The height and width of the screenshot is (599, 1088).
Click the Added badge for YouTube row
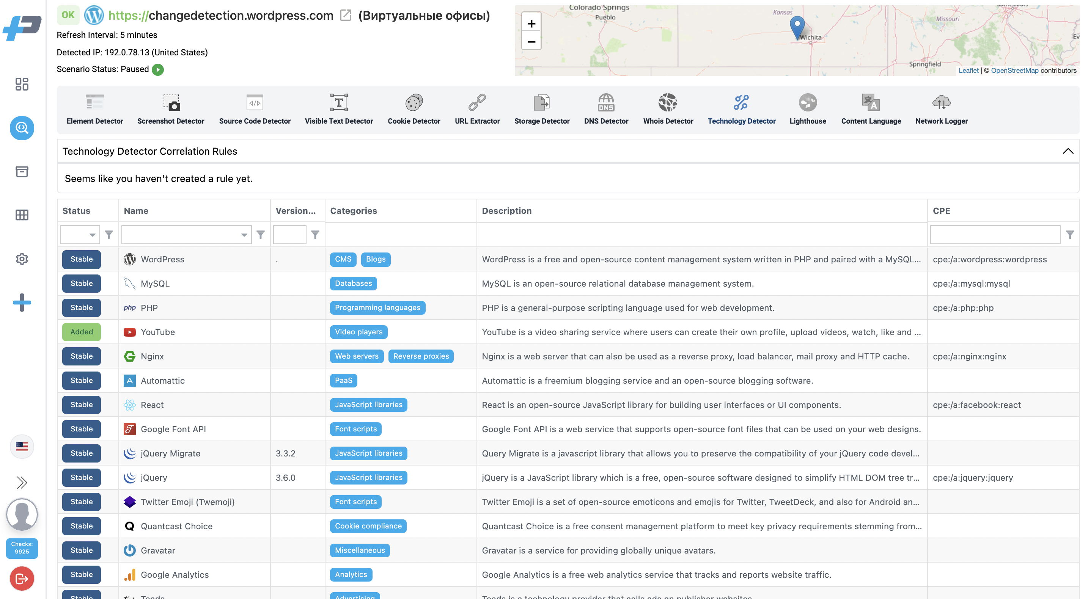[x=82, y=332]
